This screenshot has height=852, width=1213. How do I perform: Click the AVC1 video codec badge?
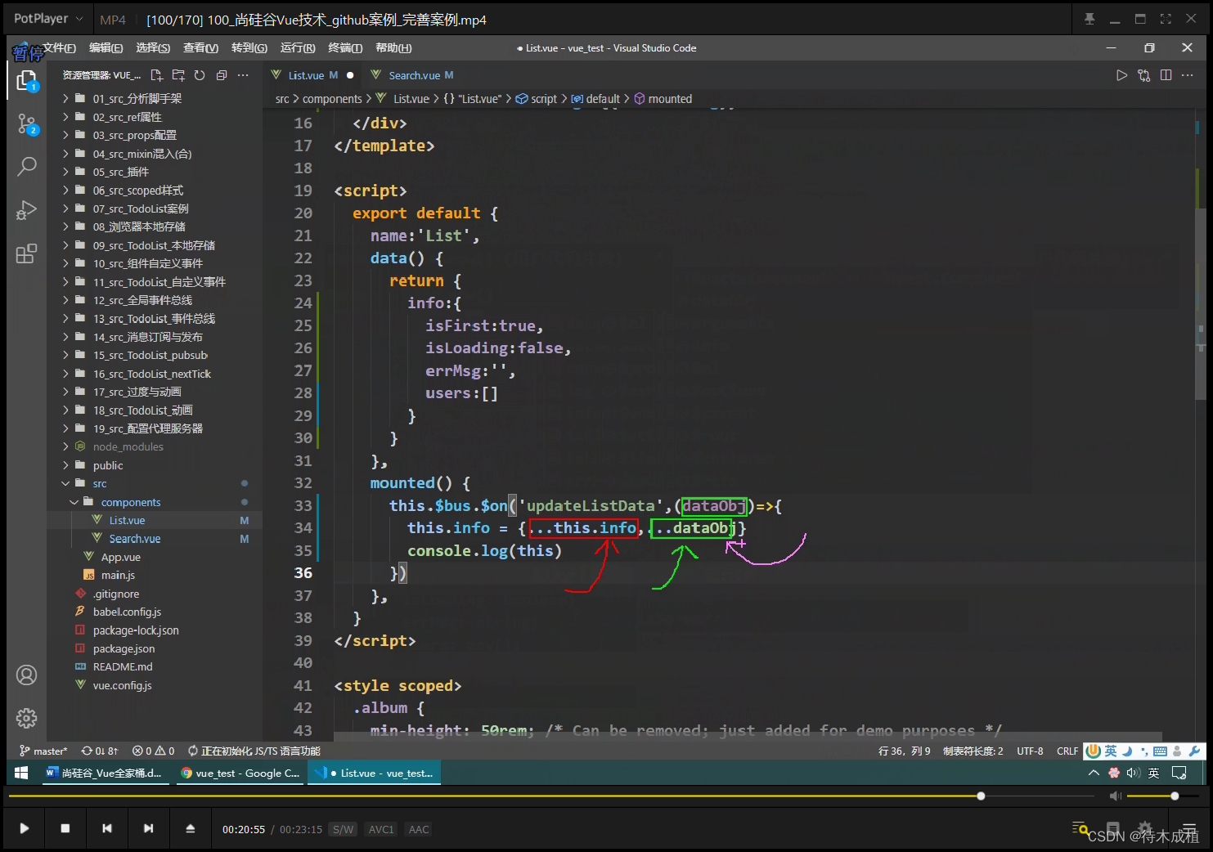(381, 829)
